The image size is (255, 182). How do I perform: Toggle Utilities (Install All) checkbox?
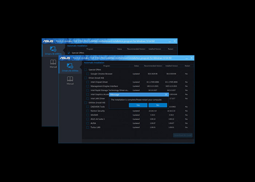[86, 103]
